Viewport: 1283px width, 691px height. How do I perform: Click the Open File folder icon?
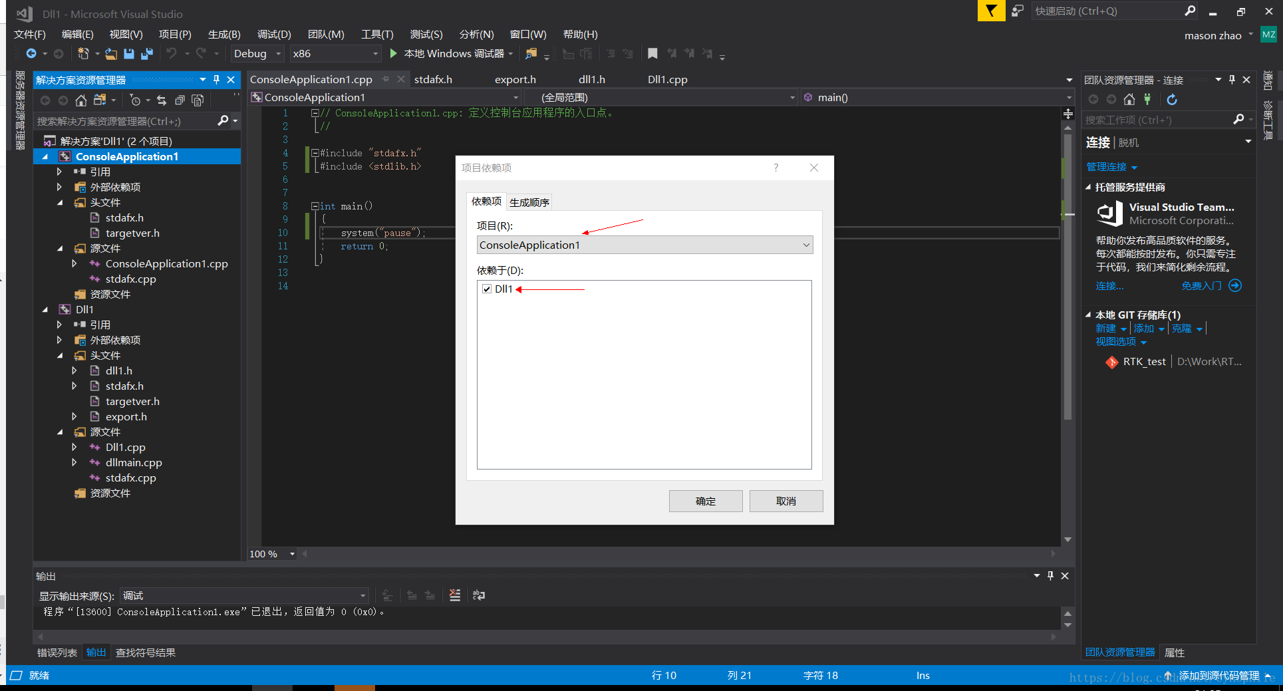(111, 53)
